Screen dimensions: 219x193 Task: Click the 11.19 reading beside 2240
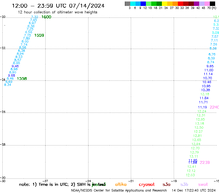pos(202,107)
